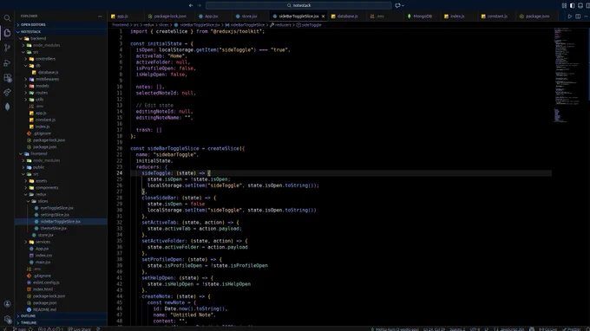This screenshot has height=331, width=590.
Task: Expand the public folder
Action: (61, 167)
